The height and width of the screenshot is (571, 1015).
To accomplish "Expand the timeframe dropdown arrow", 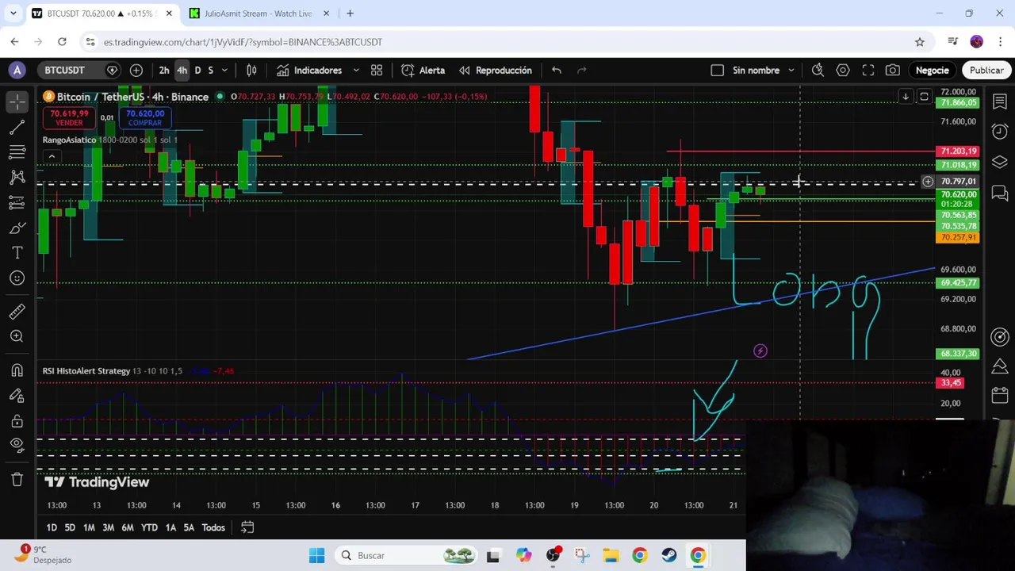I will pos(224,70).
